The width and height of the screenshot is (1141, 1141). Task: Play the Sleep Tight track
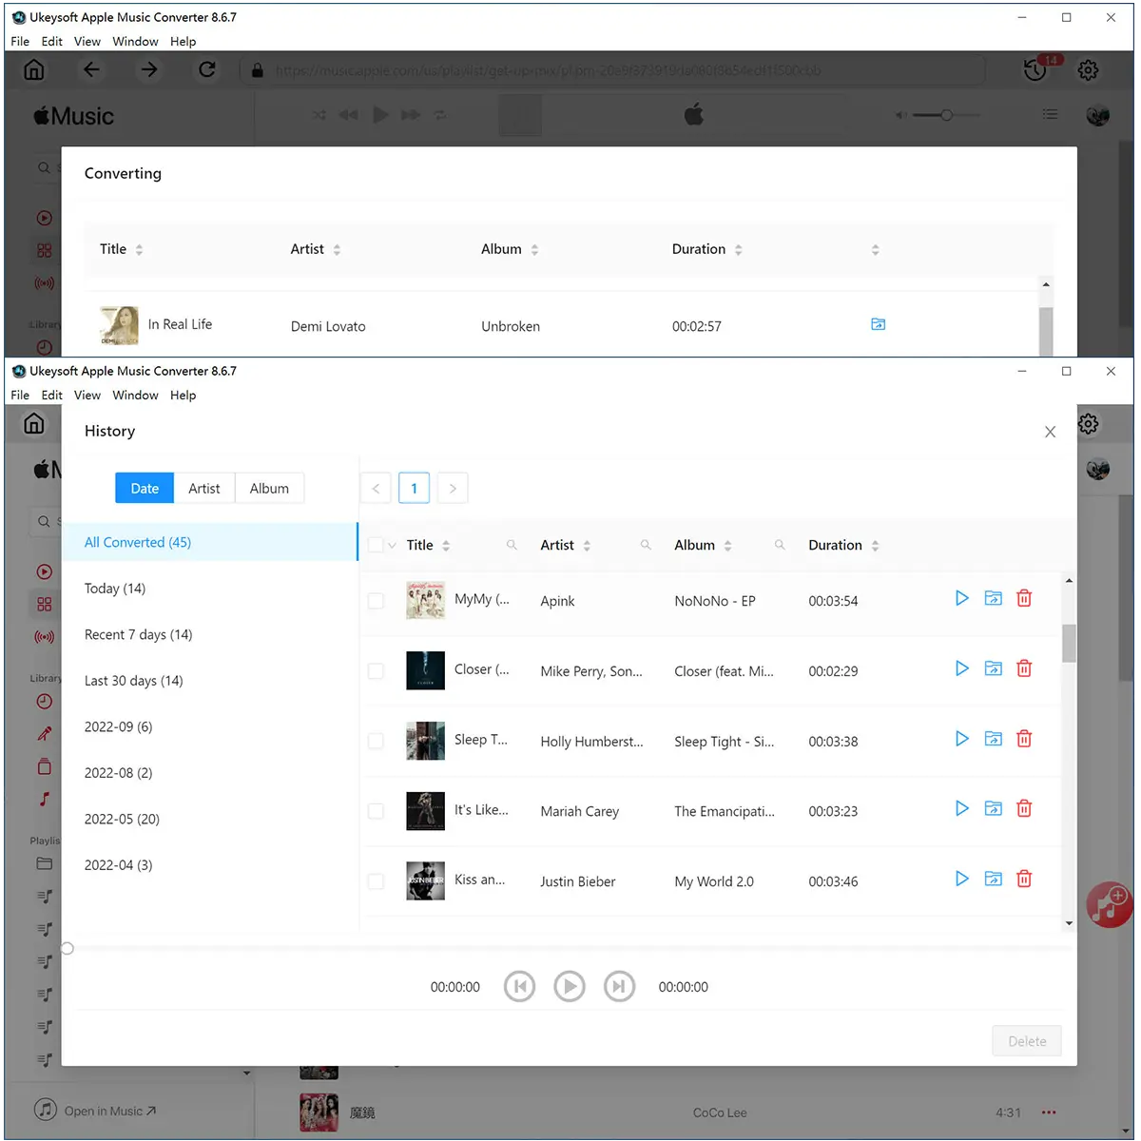962,739
